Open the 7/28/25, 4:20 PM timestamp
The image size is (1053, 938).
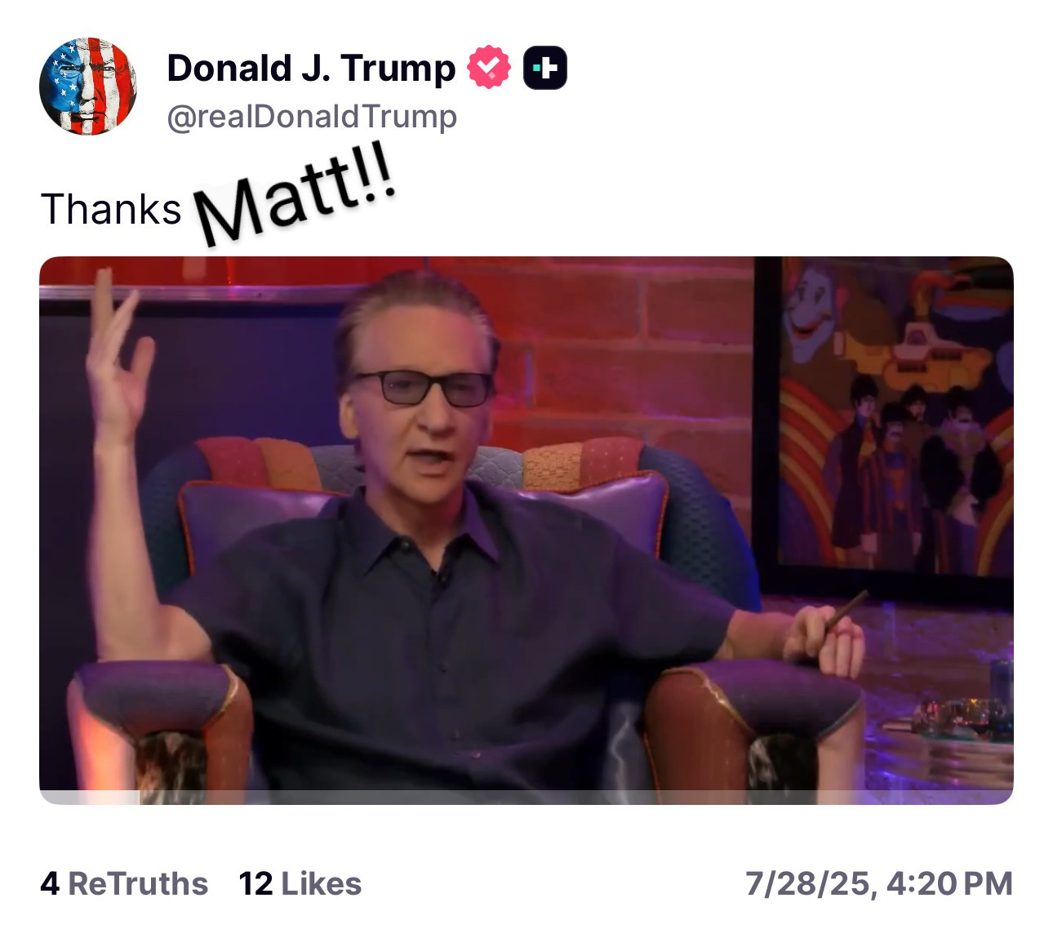(879, 883)
